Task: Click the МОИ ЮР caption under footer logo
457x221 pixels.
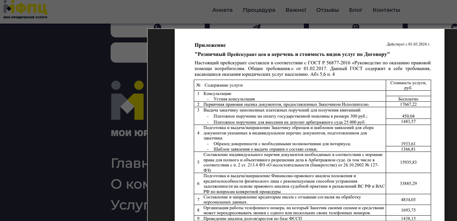Action: click(x=129, y=133)
